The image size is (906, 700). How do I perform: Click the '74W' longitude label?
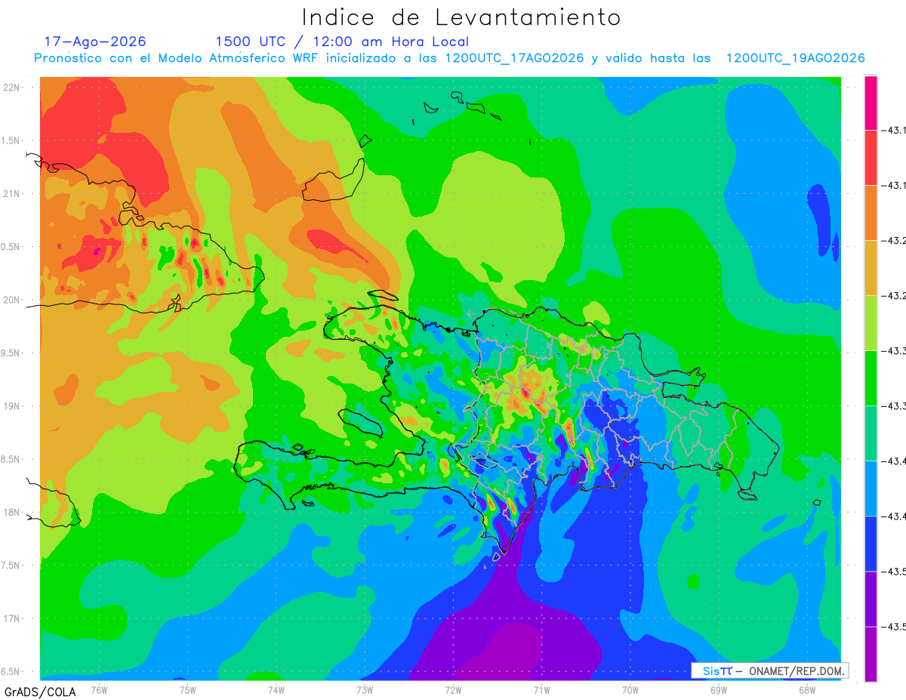point(276,689)
